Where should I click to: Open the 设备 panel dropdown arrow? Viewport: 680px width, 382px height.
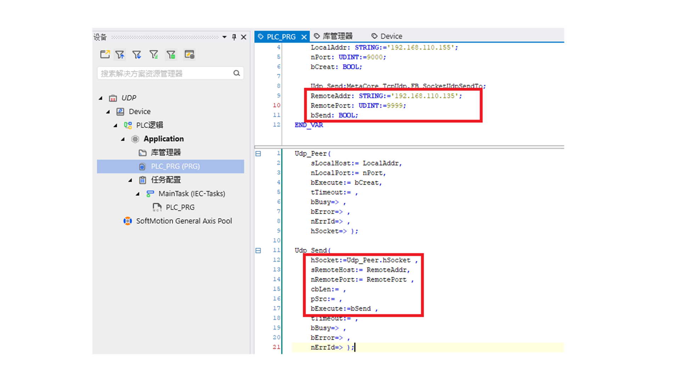coord(225,37)
